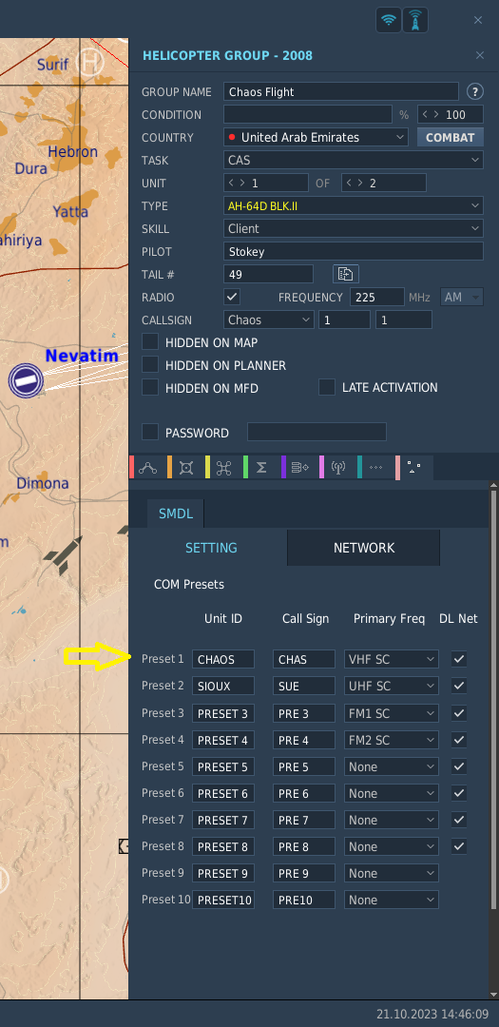Uncheck DL Net for Preset 5

(x=459, y=766)
